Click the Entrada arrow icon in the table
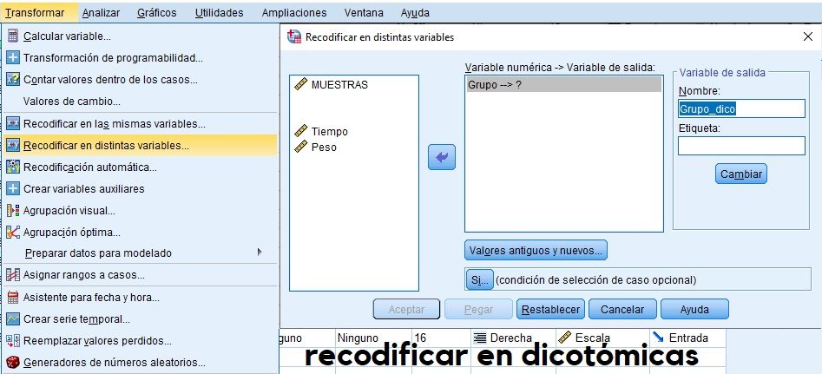 [x=659, y=338]
